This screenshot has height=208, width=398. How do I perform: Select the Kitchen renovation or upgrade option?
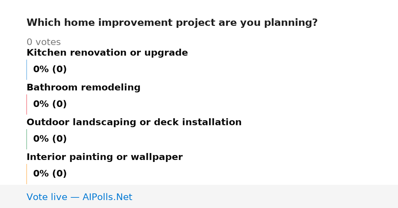tap(107, 53)
